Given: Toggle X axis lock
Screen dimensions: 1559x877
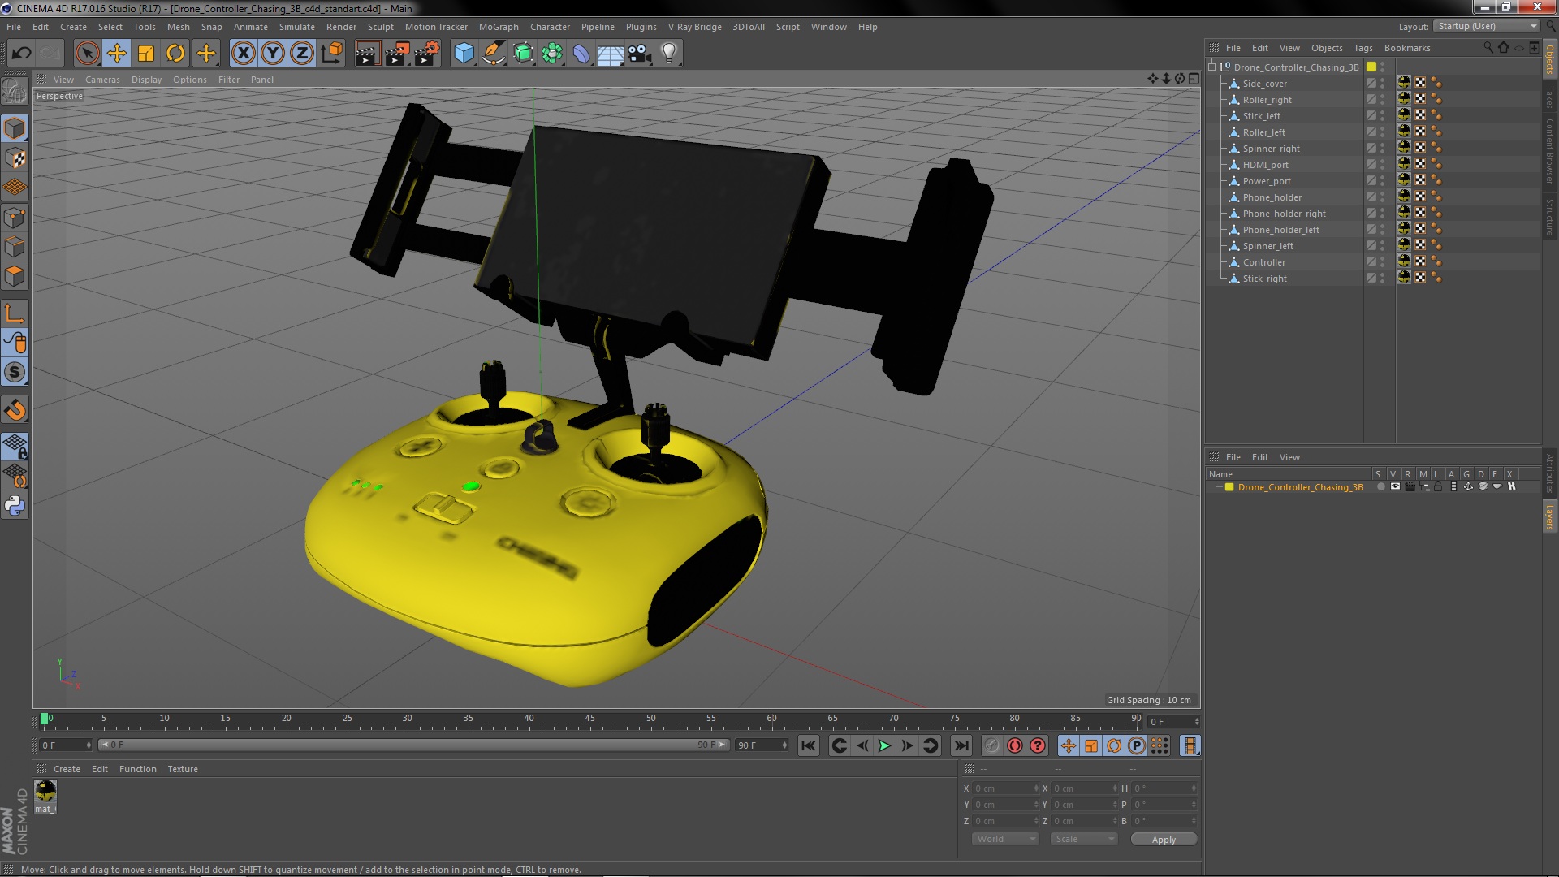Looking at the screenshot, I should [x=243, y=54].
